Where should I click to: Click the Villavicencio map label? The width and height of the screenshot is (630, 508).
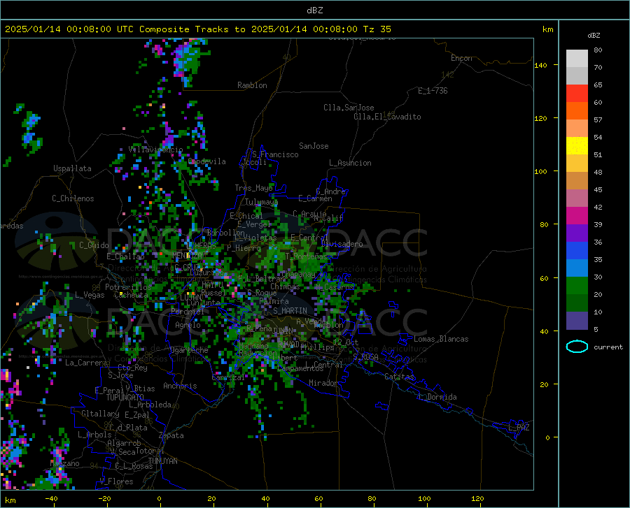click(x=155, y=150)
